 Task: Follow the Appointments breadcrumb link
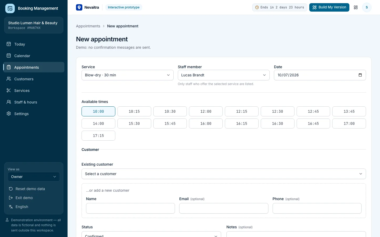click(88, 26)
